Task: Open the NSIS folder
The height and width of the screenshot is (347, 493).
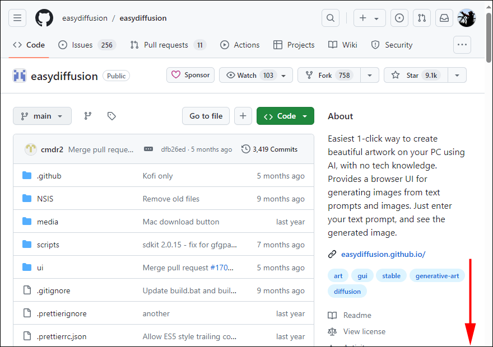Action: [45, 199]
